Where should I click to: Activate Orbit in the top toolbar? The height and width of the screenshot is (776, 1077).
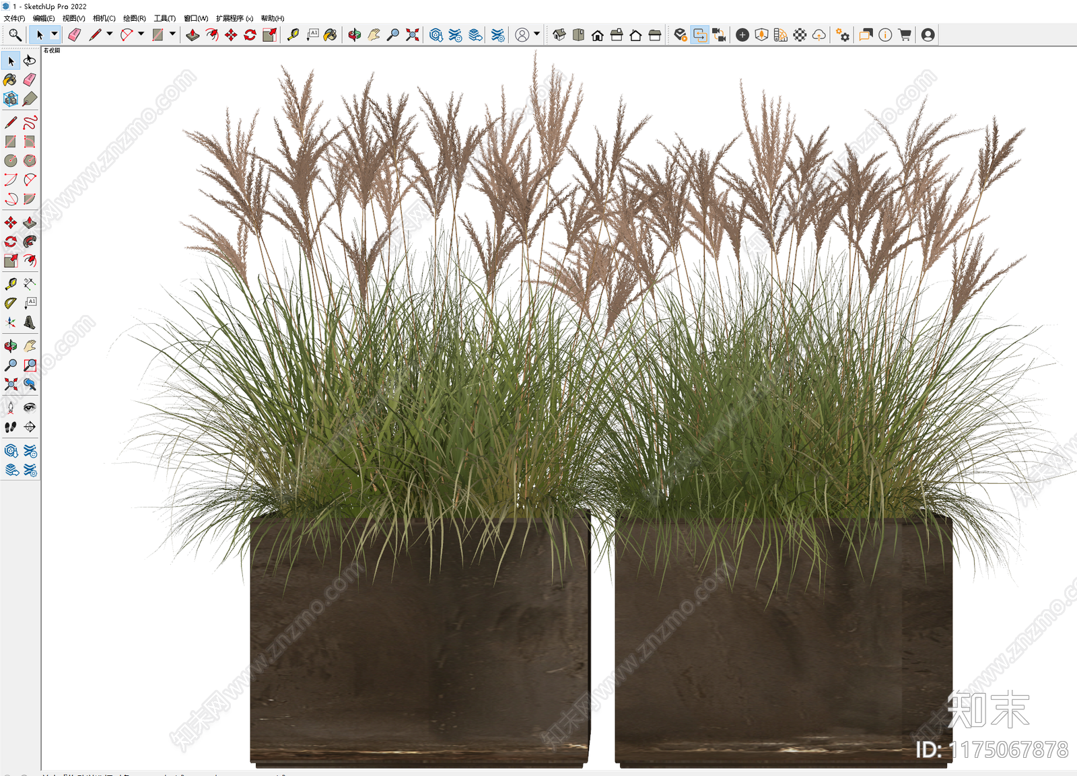[355, 35]
